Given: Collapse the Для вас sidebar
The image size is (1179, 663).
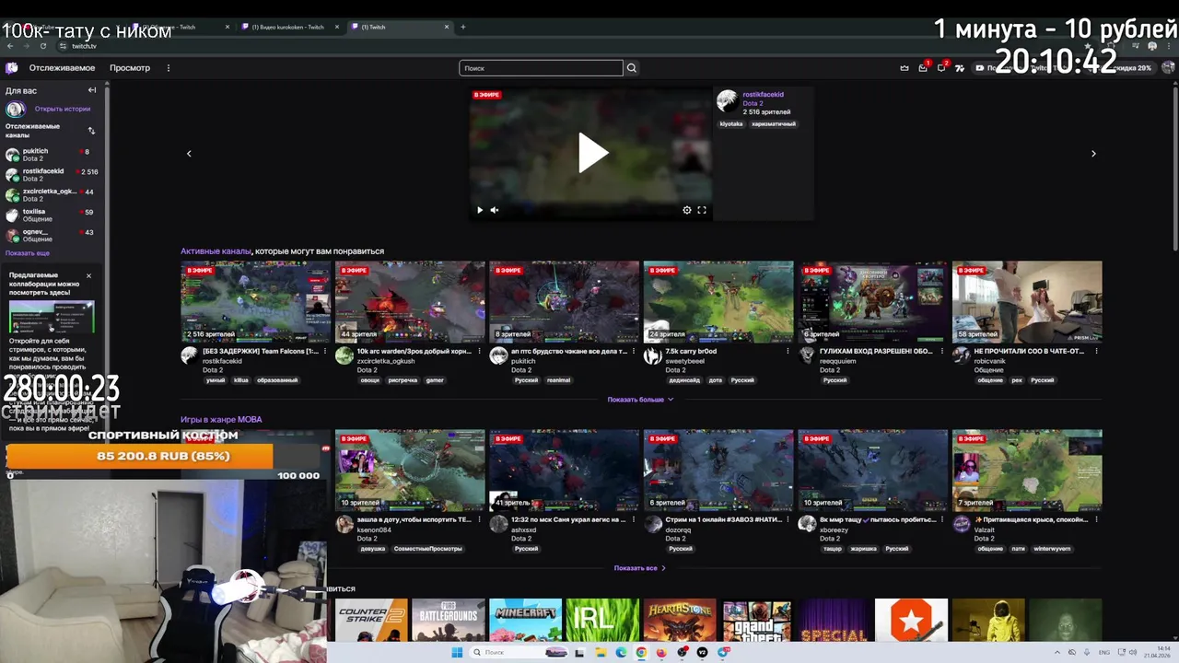Looking at the screenshot, I should tap(92, 90).
